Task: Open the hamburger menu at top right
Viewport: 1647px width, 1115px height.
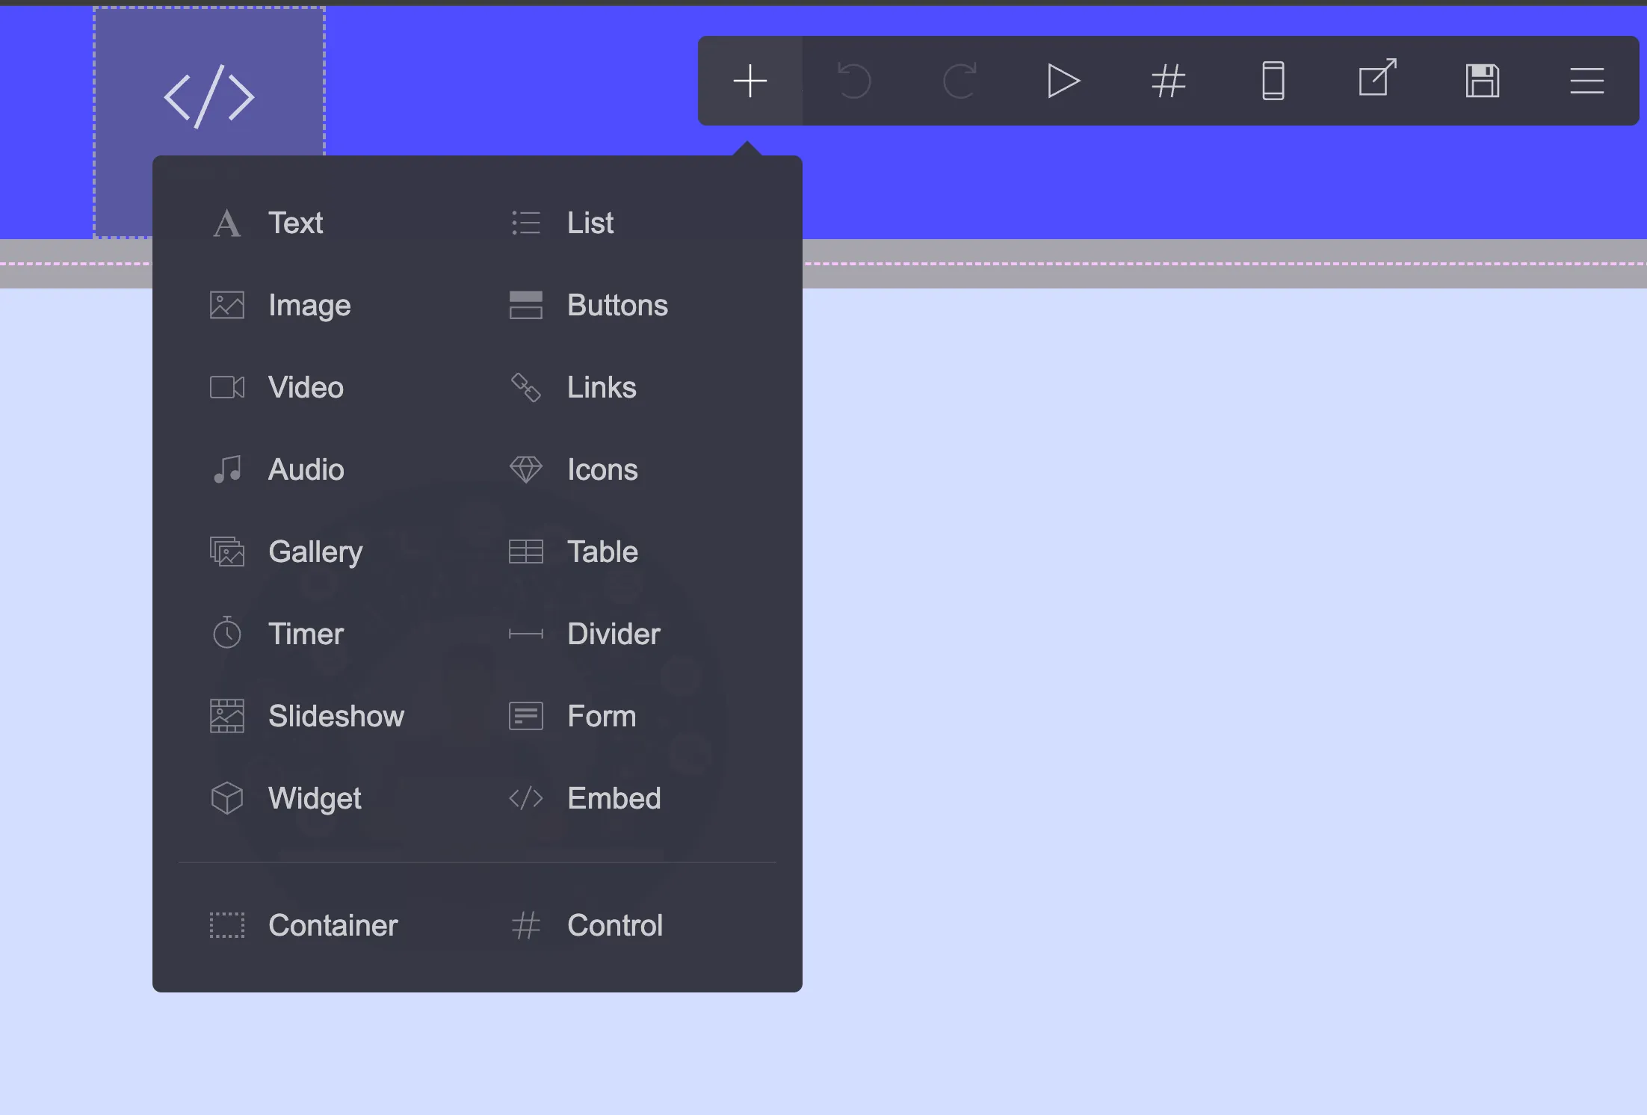Action: point(1586,82)
